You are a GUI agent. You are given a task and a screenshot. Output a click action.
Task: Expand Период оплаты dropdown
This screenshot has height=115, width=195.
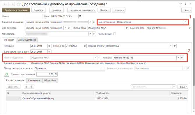[171, 46]
